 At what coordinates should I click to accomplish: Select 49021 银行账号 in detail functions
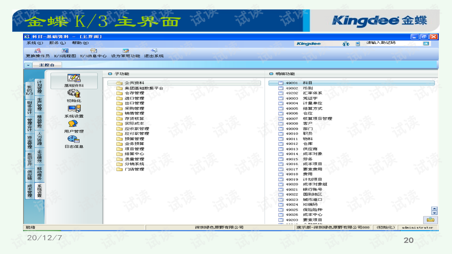304,190
